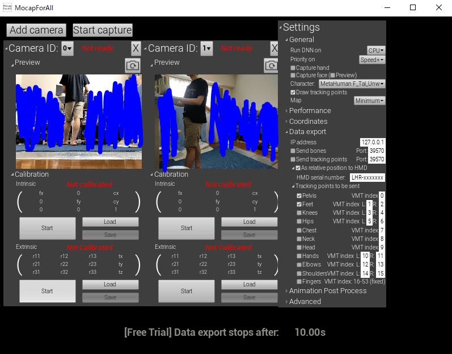
Task: Edit the HMD serial number field
Action: pos(367,178)
